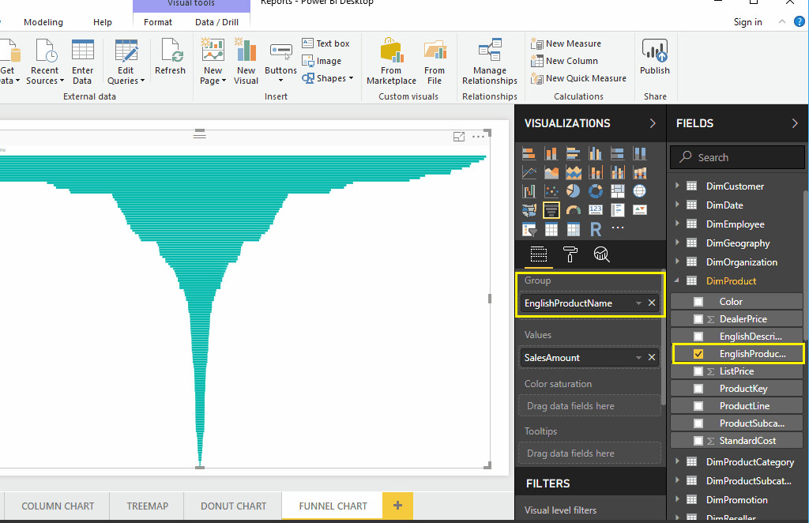This screenshot has width=809, height=523.
Task: Open the SalesAmount field dropdown arrow
Action: (x=638, y=358)
